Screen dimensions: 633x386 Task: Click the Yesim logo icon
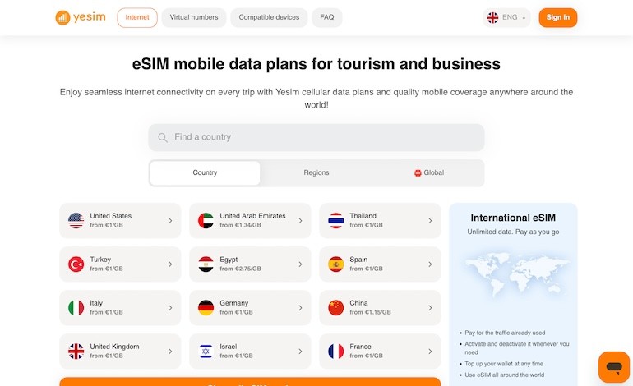click(62, 17)
